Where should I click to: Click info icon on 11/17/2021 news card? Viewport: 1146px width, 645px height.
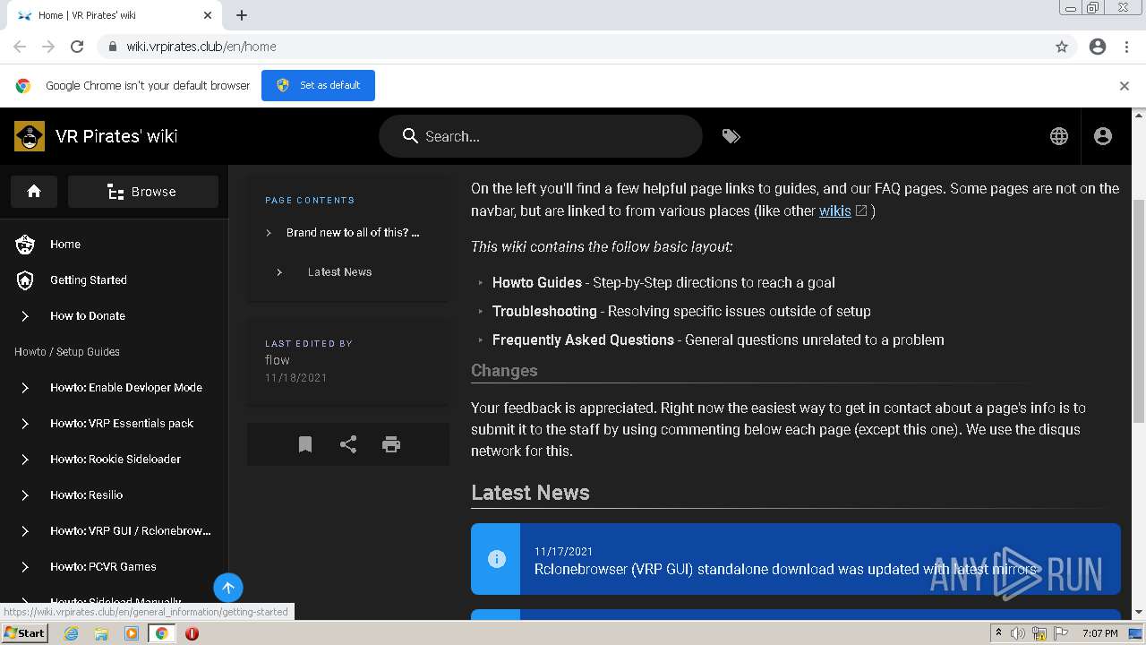(x=496, y=559)
